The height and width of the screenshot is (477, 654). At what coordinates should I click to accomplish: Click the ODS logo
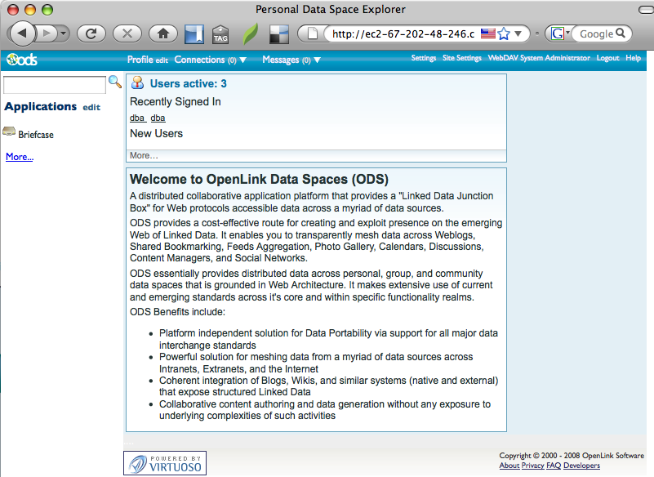pos(21,60)
